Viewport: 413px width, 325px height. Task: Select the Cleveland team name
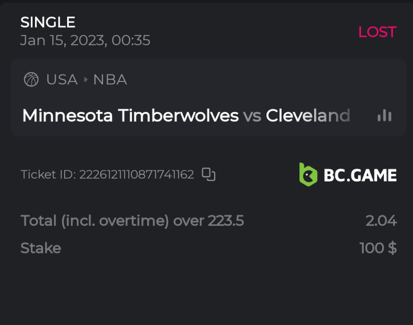pos(308,116)
